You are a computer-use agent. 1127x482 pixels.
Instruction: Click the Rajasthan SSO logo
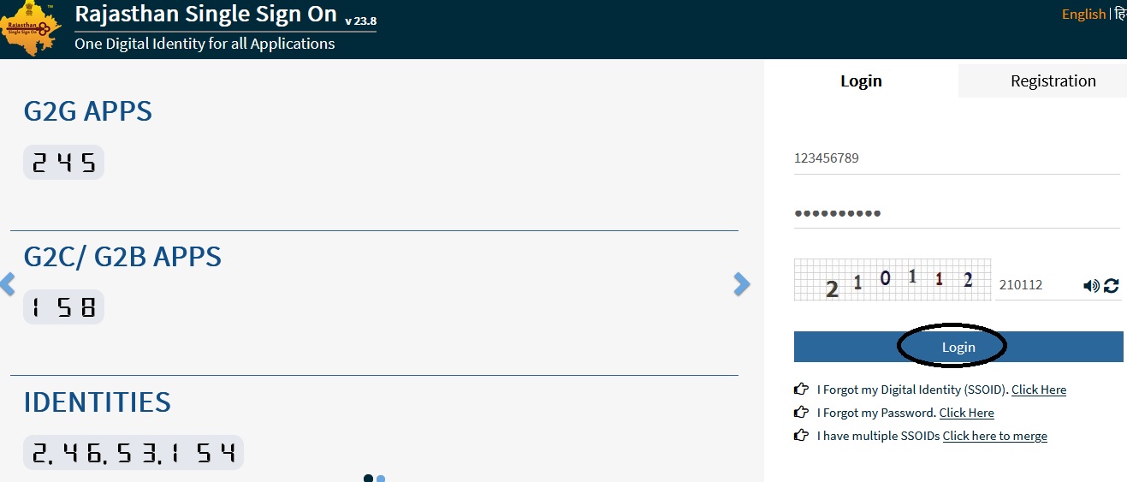31,28
